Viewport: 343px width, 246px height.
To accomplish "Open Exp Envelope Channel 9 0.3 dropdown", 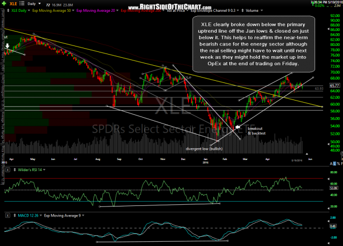I will [x=237, y=11].
